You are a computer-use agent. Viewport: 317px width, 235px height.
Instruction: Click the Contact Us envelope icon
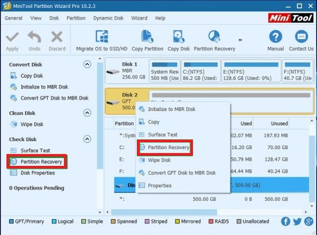301,37
